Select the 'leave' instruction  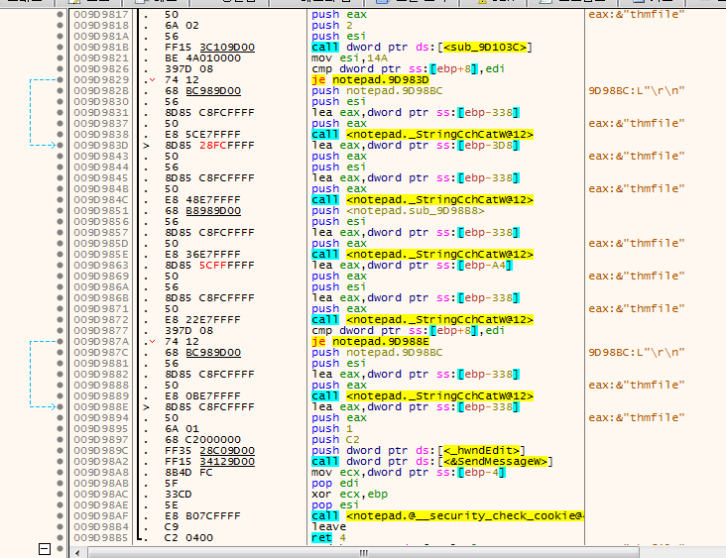click(x=328, y=526)
